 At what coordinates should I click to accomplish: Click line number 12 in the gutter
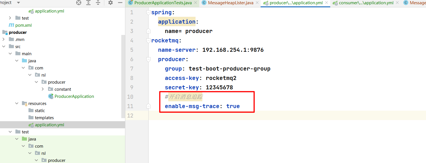130,115
